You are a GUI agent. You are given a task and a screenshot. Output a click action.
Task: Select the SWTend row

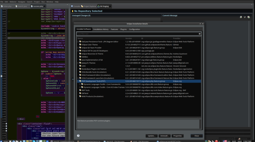[x=139, y=93]
